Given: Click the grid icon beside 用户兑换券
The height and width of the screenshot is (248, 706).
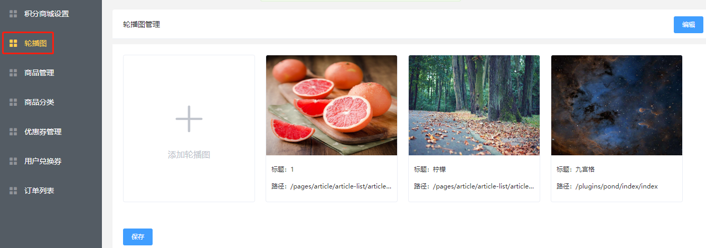Looking at the screenshot, I should click(13, 161).
